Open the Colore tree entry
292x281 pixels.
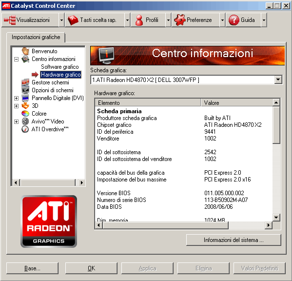point(39,114)
